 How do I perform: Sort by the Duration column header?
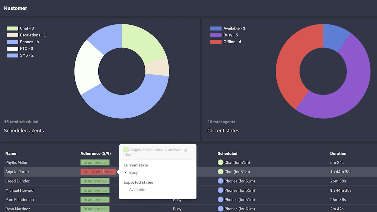338,153
